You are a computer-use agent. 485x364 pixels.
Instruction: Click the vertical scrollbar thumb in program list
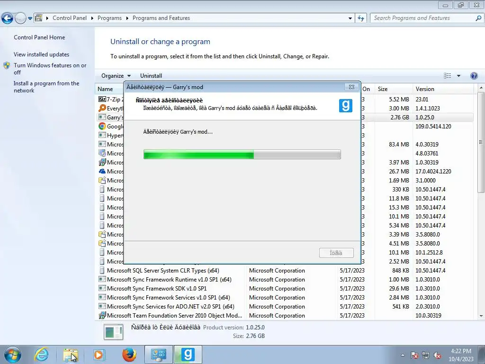click(481, 142)
